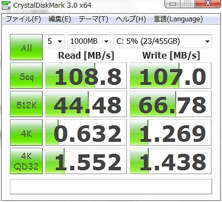The width and height of the screenshot is (222, 202).
Task: Start the 4K QD32 benchmark
Action: [26, 161]
